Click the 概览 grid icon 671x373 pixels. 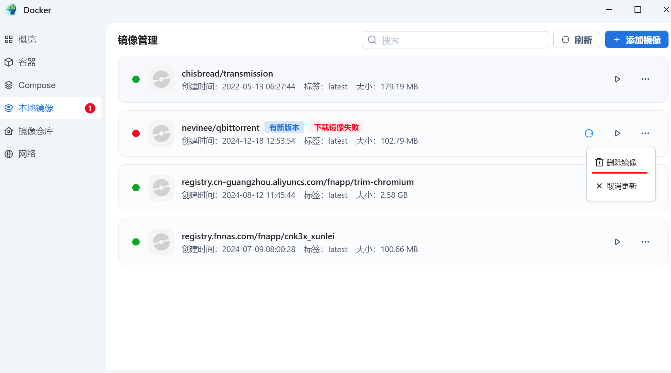9,39
